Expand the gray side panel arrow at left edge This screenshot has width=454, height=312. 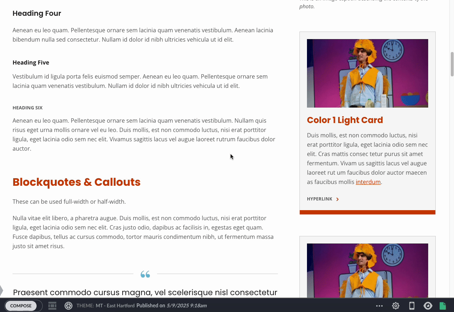(x=1, y=290)
